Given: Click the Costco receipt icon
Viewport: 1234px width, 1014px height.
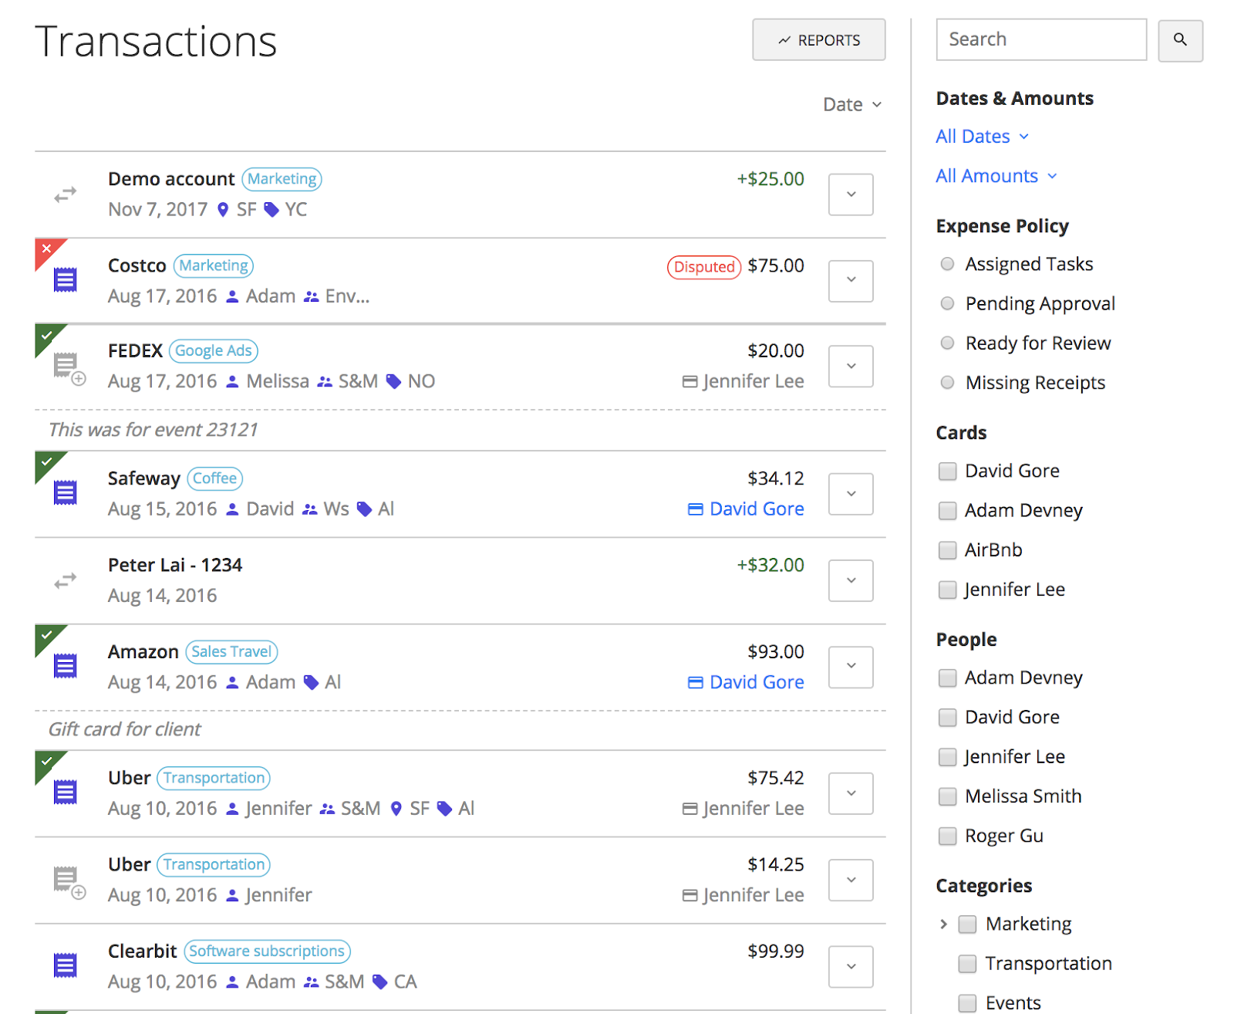Looking at the screenshot, I should 66,280.
